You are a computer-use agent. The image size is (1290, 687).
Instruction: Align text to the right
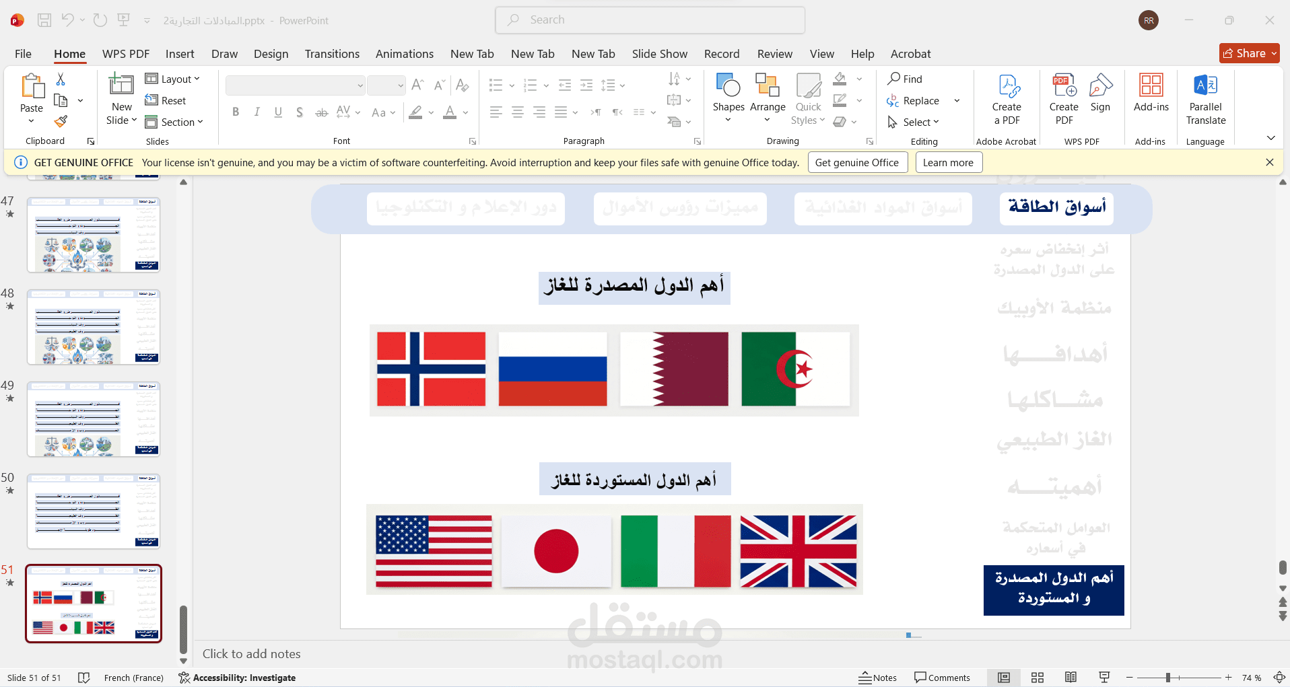[539, 112]
